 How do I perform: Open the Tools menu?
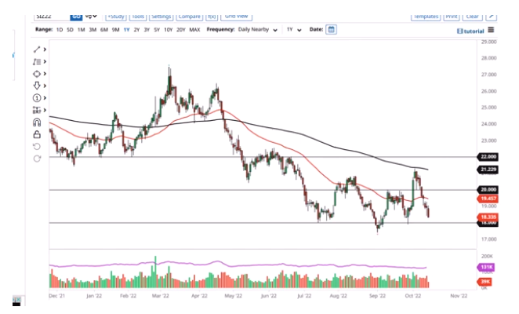pos(138,16)
